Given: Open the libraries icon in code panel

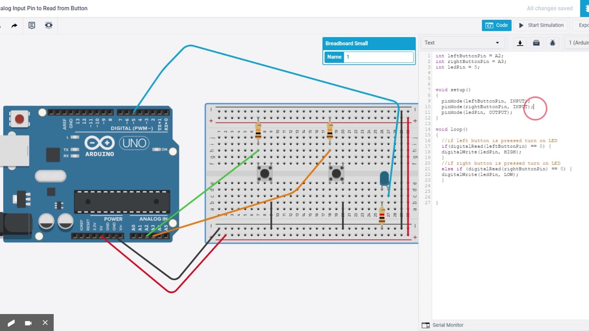Looking at the screenshot, I should 536,43.
